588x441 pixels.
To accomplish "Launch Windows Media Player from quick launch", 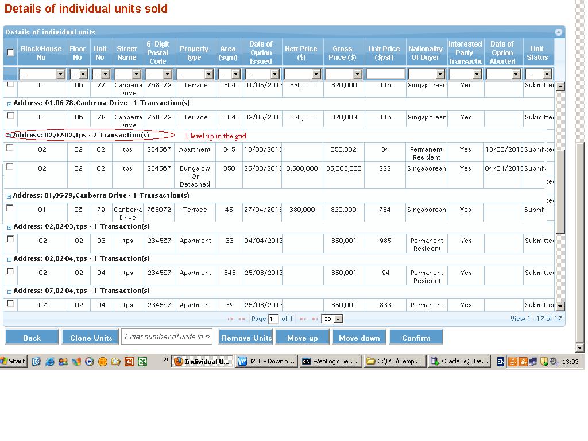I will (x=90, y=362).
